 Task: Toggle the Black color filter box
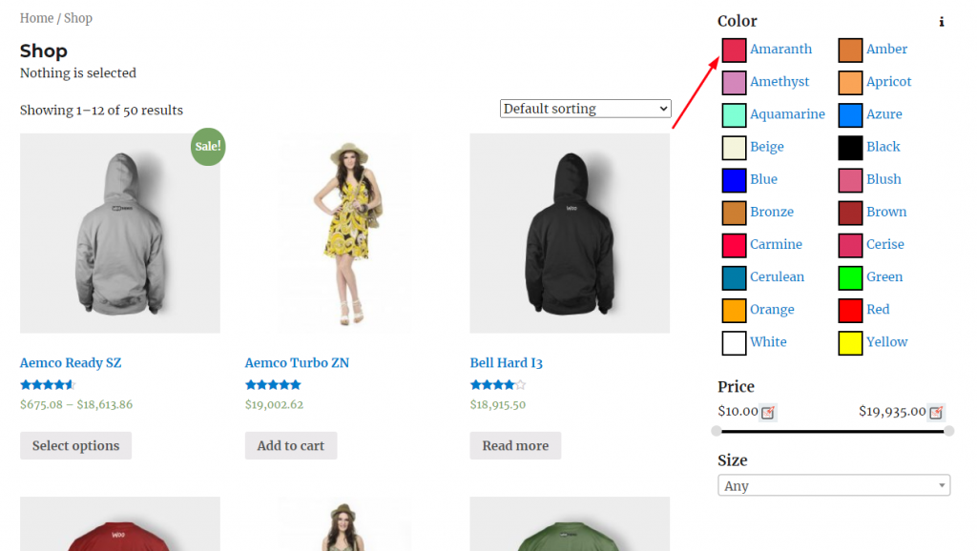click(850, 148)
